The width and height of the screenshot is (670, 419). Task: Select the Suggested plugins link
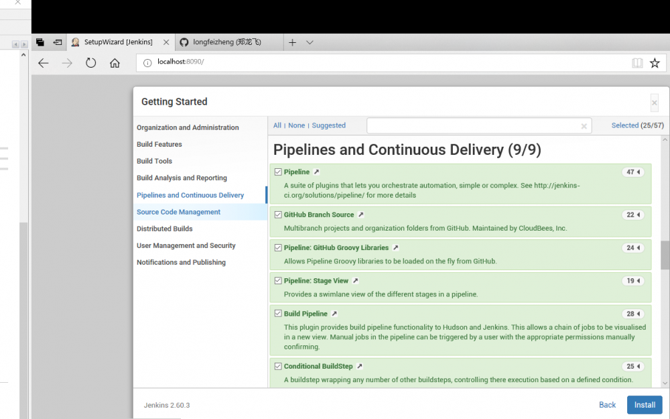(328, 125)
